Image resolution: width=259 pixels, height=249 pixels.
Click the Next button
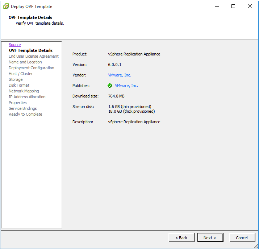(210, 238)
